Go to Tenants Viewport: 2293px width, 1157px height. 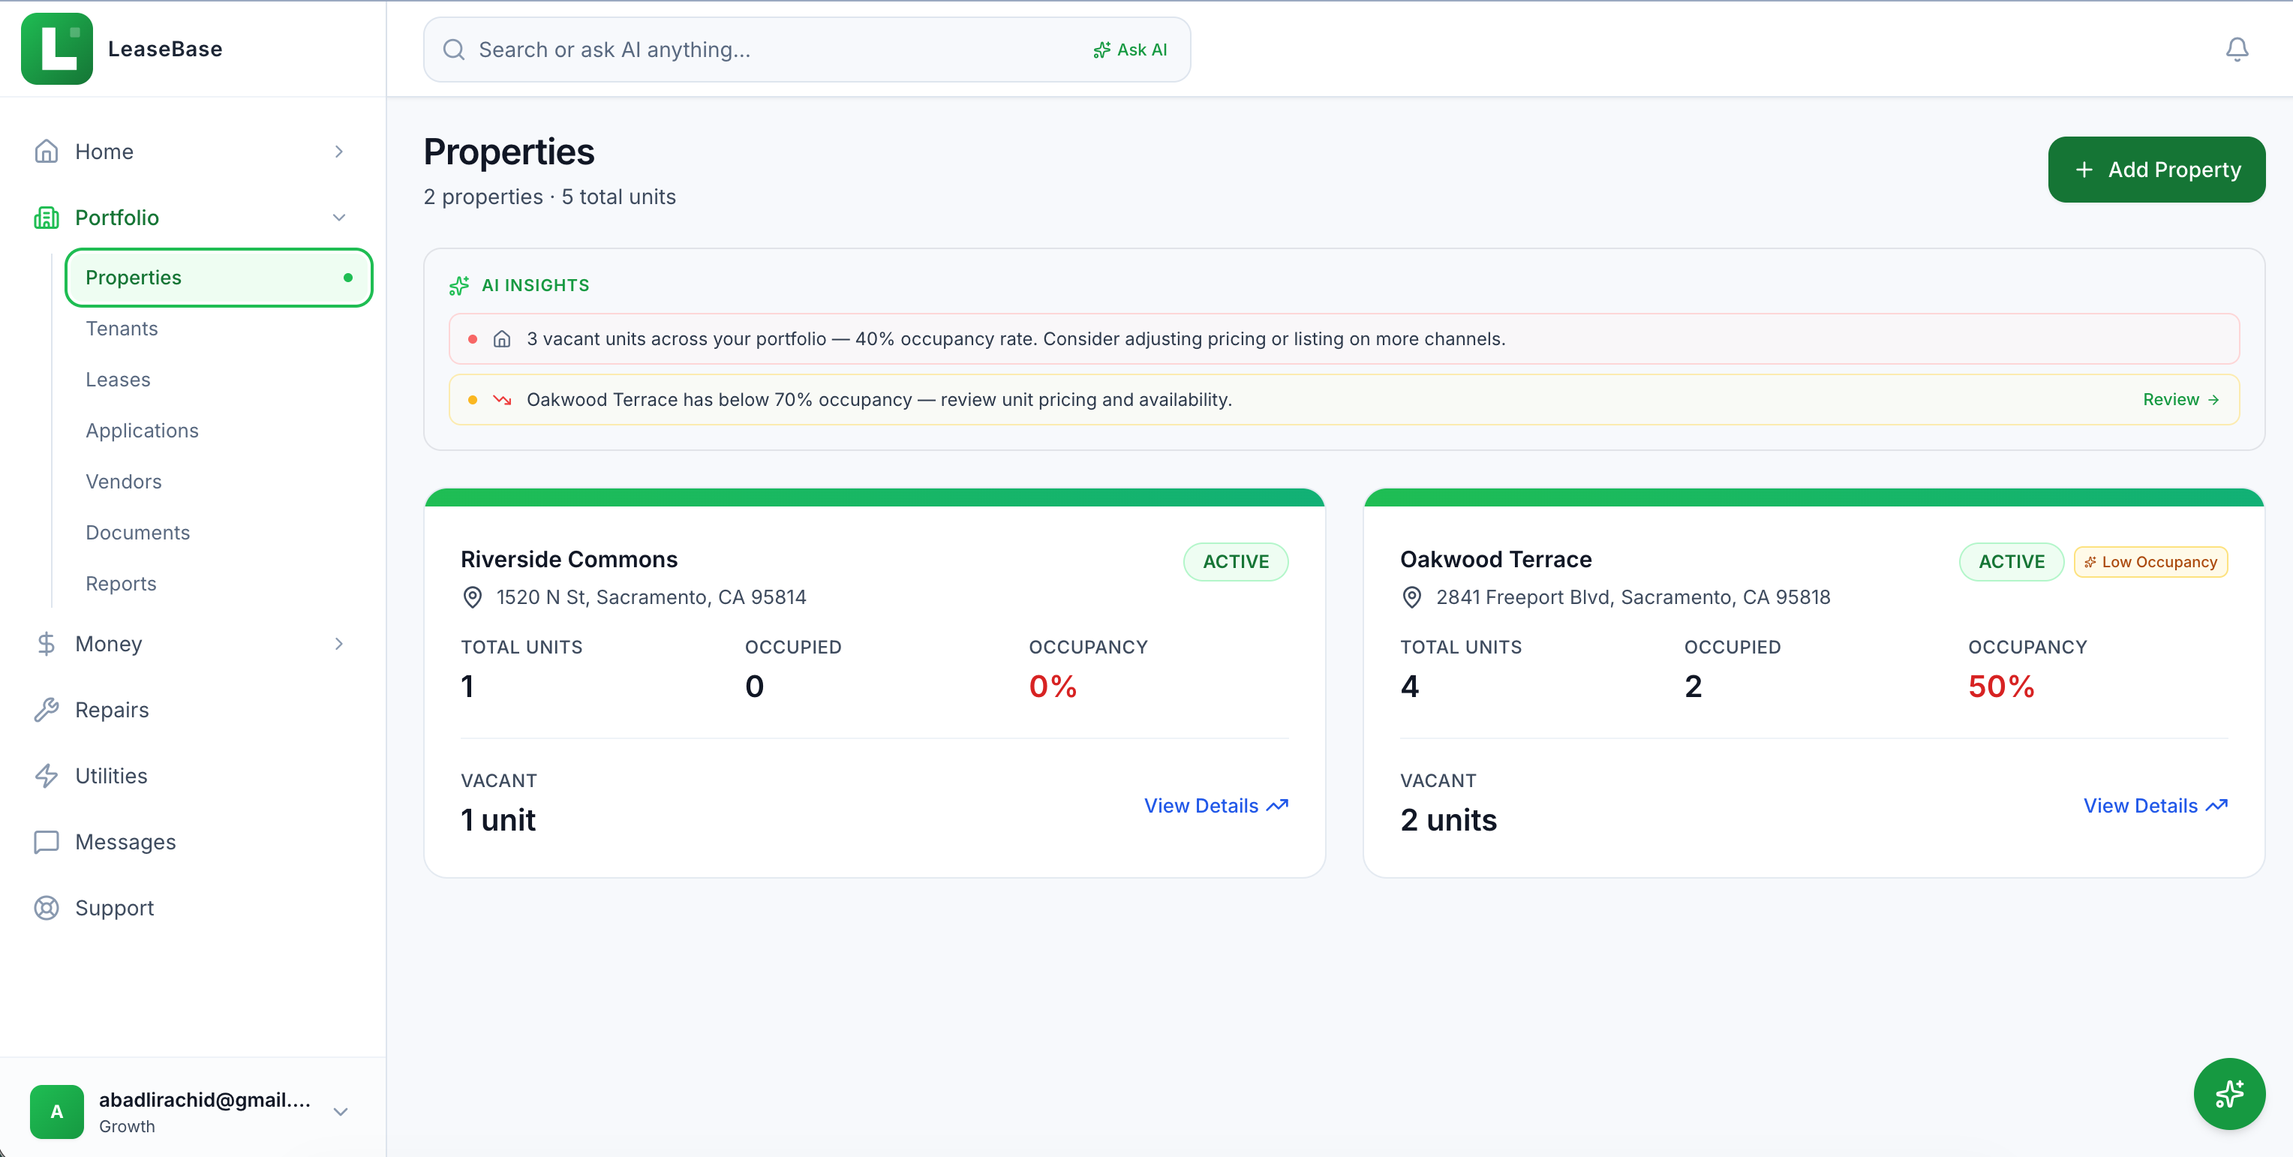pyautogui.click(x=122, y=329)
